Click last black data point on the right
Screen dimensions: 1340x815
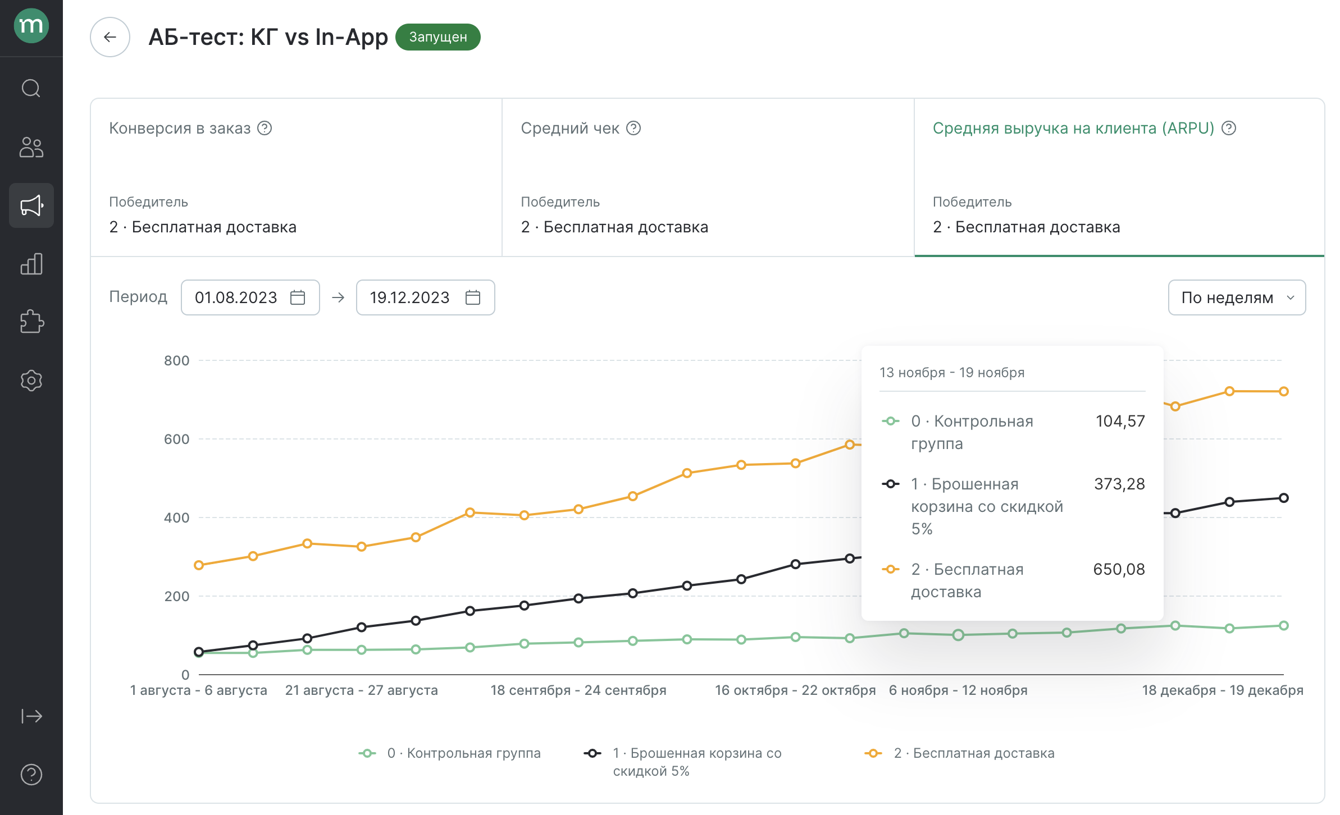(1283, 498)
